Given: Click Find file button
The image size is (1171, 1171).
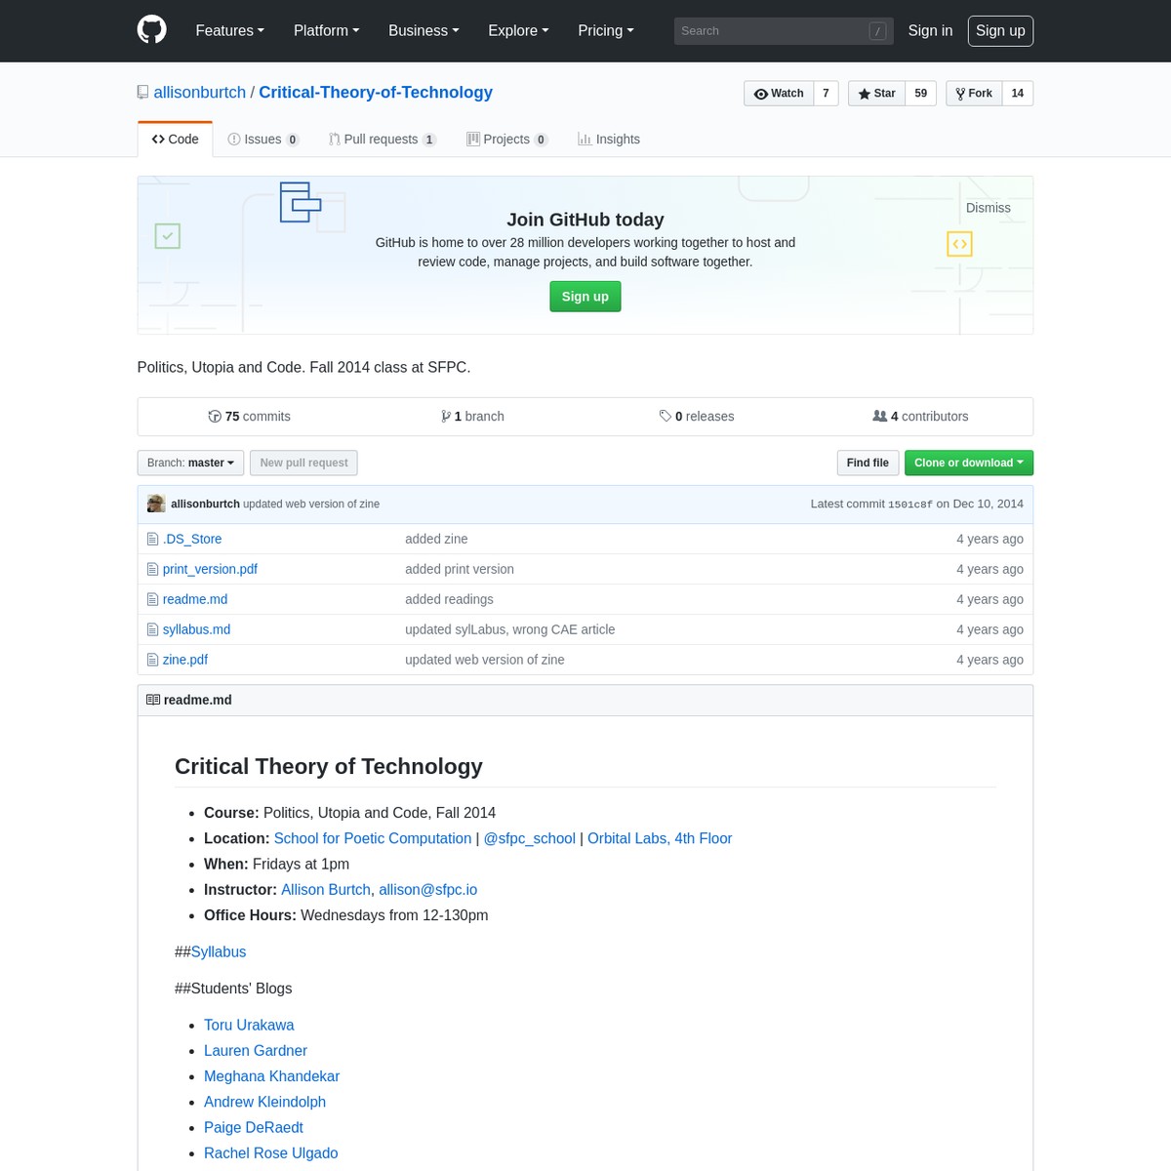Looking at the screenshot, I should point(868,463).
